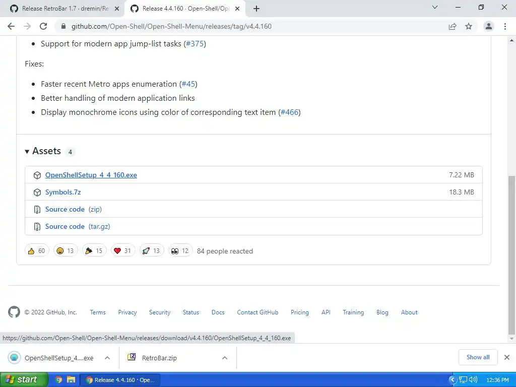Close the Release RetroBar 1.7 tab
The width and height of the screenshot is (516, 387).
(x=117, y=9)
